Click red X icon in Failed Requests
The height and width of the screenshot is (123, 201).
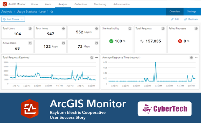pyautogui.click(x=180, y=41)
